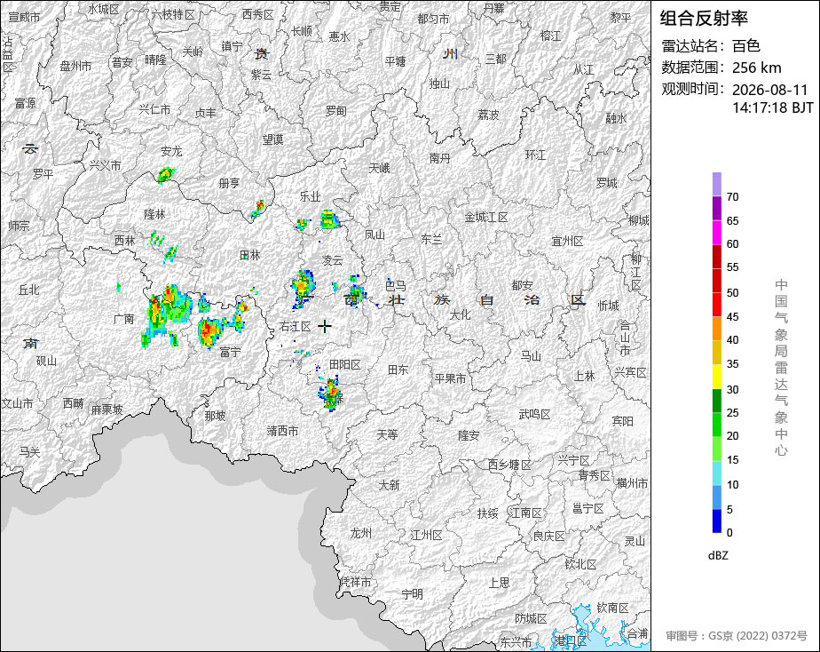Screen dimensions: 820x652
Task: Click the dBZ unit label below the legend
Action: (718, 556)
